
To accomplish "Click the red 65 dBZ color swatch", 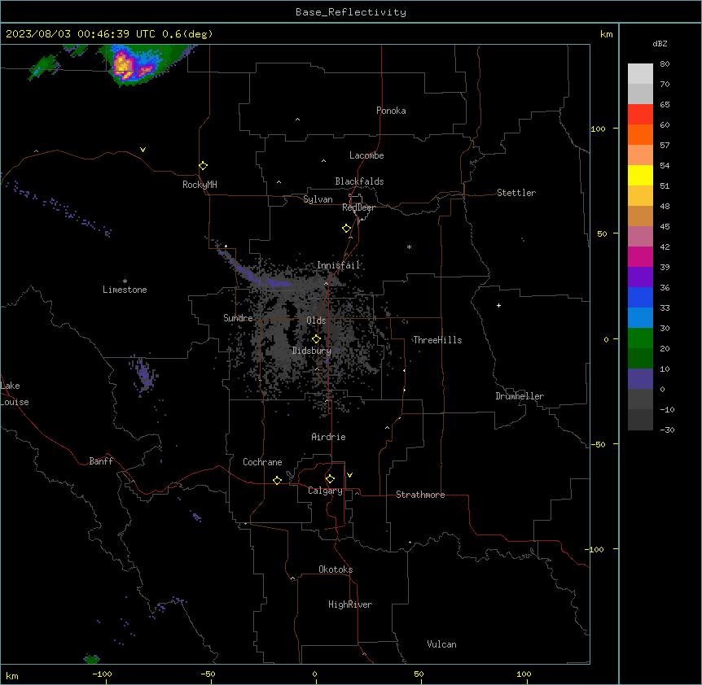I will pyautogui.click(x=640, y=114).
